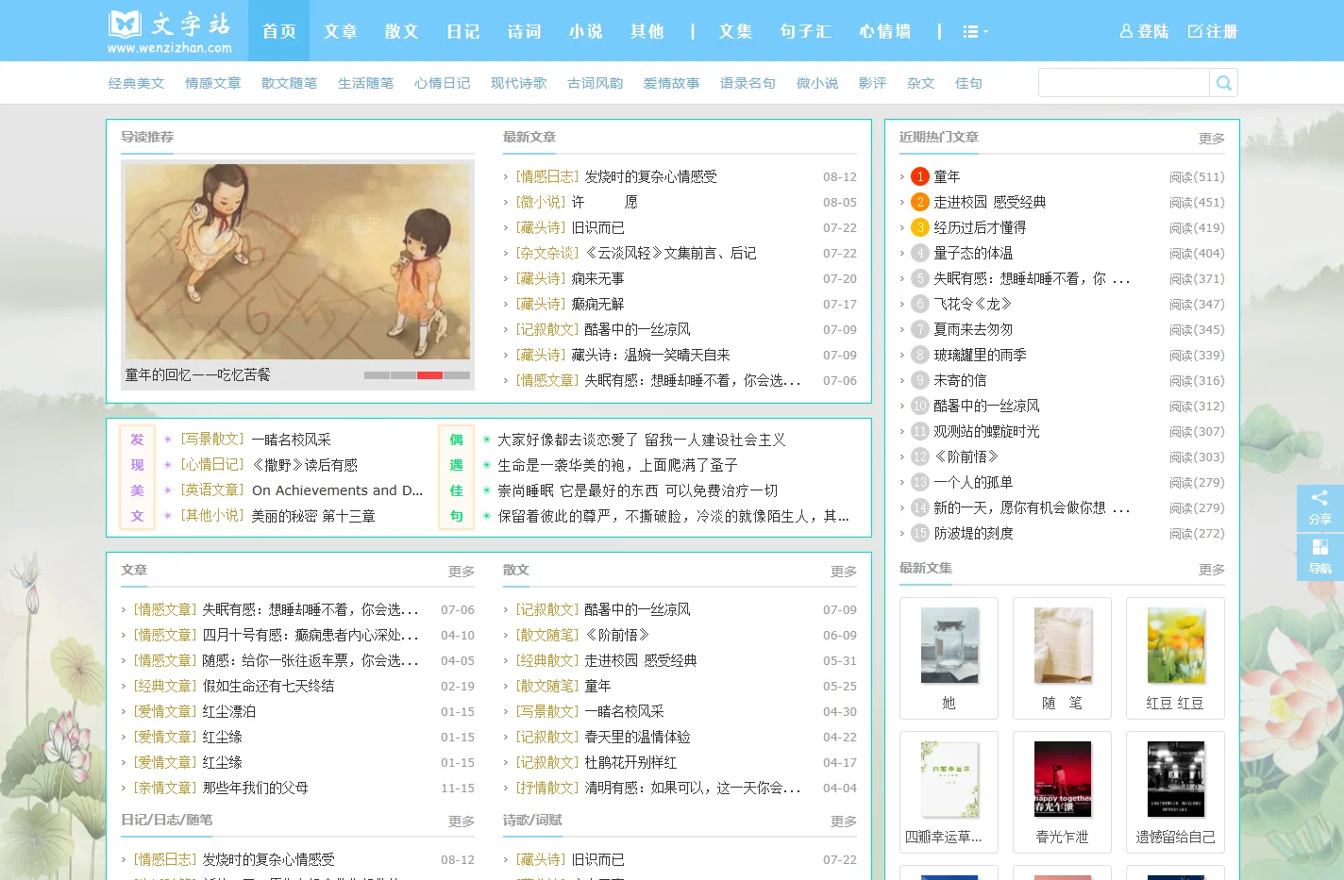The image size is (1344, 880).
Task: Open the 其他 nav menu
Action: tap(647, 31)
